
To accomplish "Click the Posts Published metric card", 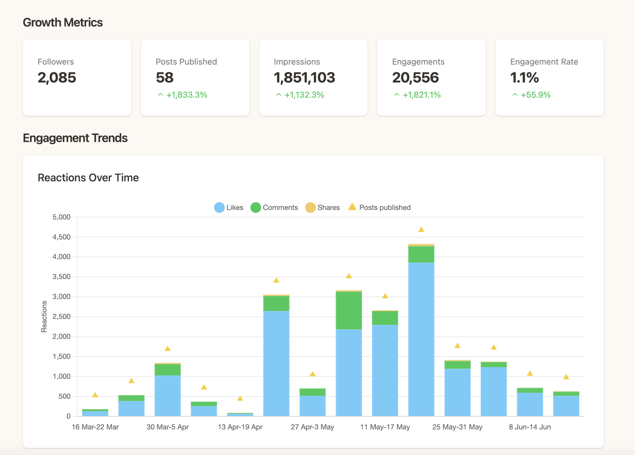I will [x=195, y=77].
